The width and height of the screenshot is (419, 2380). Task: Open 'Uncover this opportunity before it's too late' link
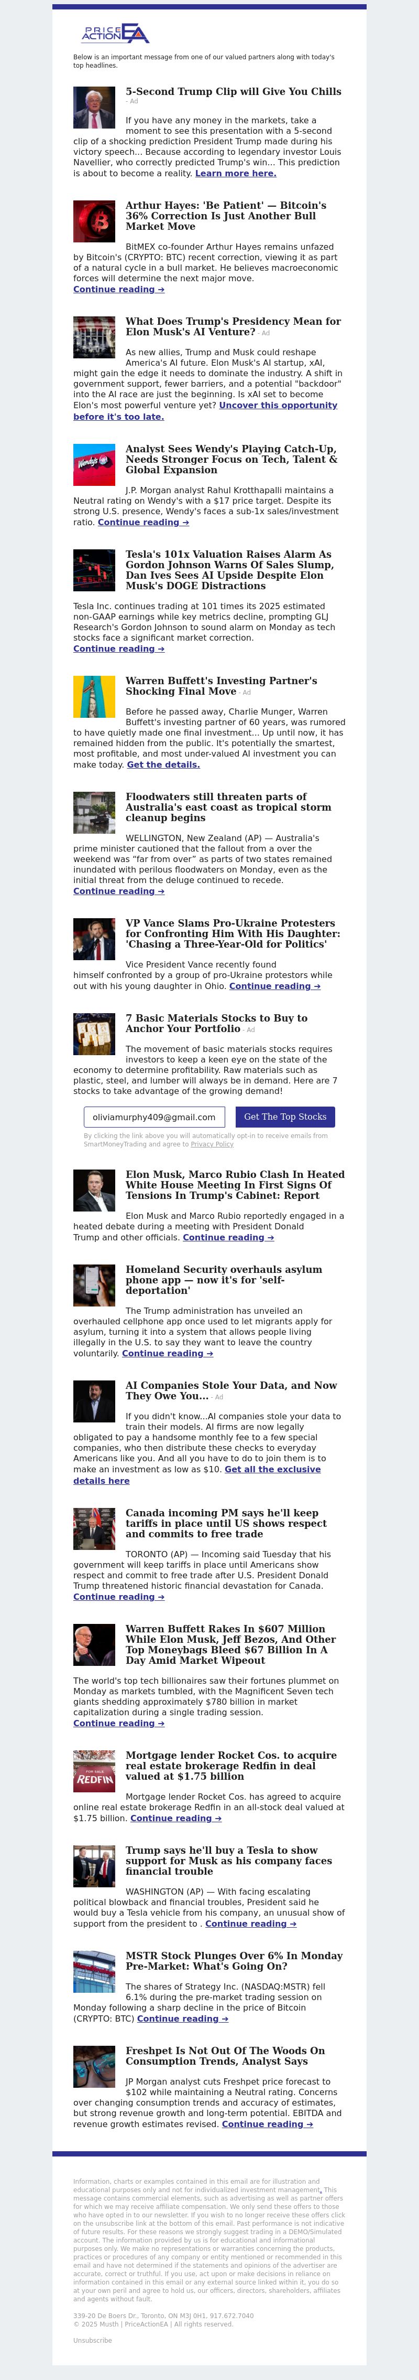pyautogui.click(x=205, y=411)
